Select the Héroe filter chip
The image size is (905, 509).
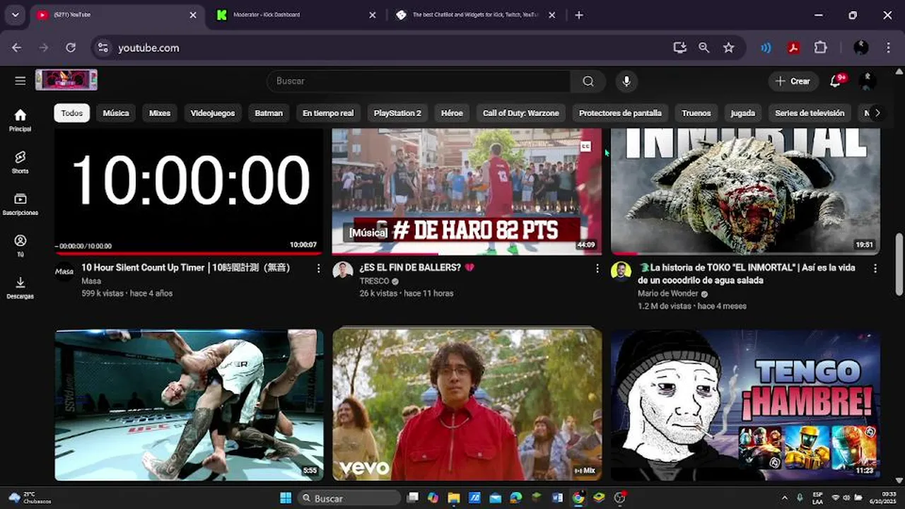452,113
